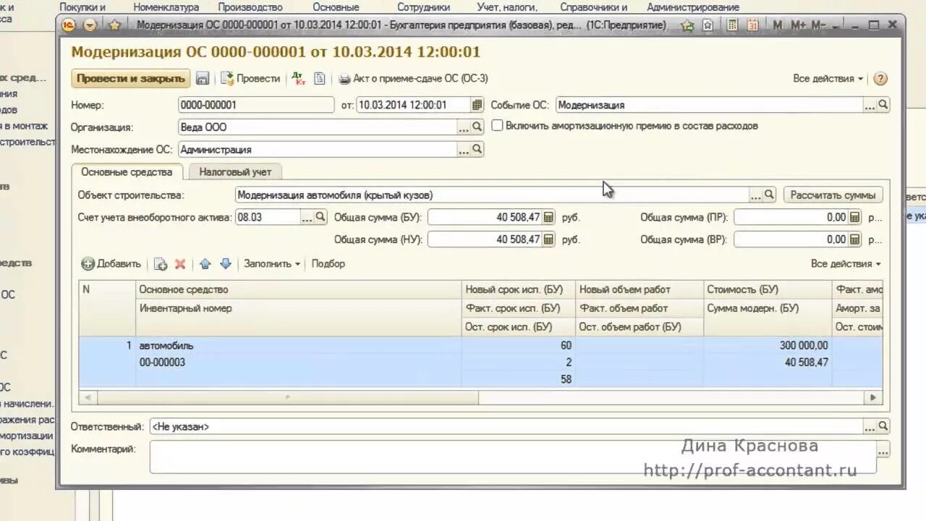926x521 pixels.
Task: Click the 300 000,00 cost cell
Action: (768, 346)
